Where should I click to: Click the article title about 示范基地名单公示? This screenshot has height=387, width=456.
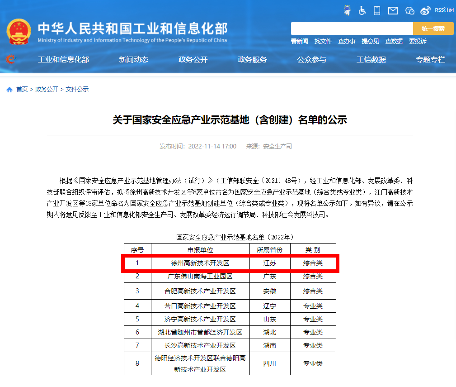click(230, 119)
